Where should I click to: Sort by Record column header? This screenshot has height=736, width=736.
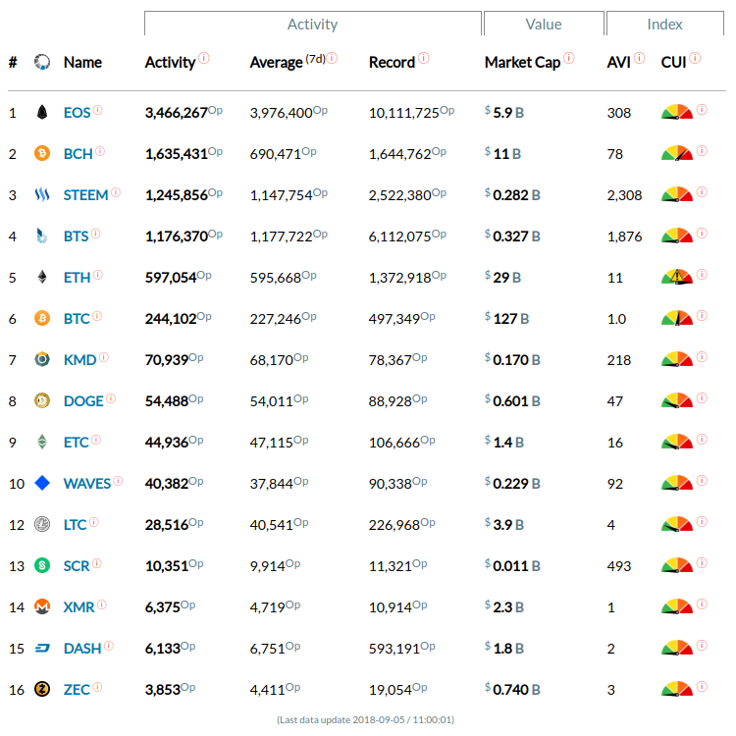[x=392, y=63]
